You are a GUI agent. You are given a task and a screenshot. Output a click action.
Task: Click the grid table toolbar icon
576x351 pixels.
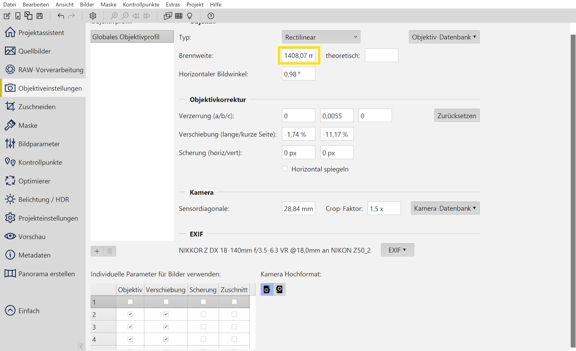[179, 16]
